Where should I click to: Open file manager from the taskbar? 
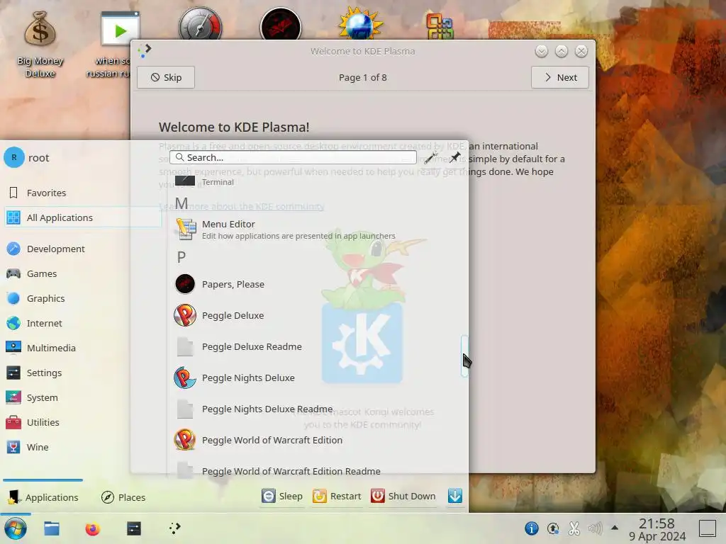pyautogui.click(x=51, y=528)
